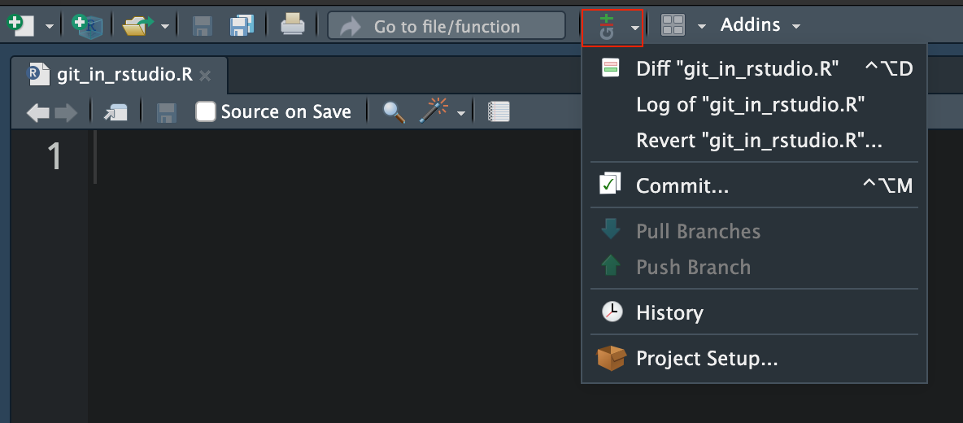Expand the Open recent files arrow
The image size is (963, 423).
pos(165,27)
